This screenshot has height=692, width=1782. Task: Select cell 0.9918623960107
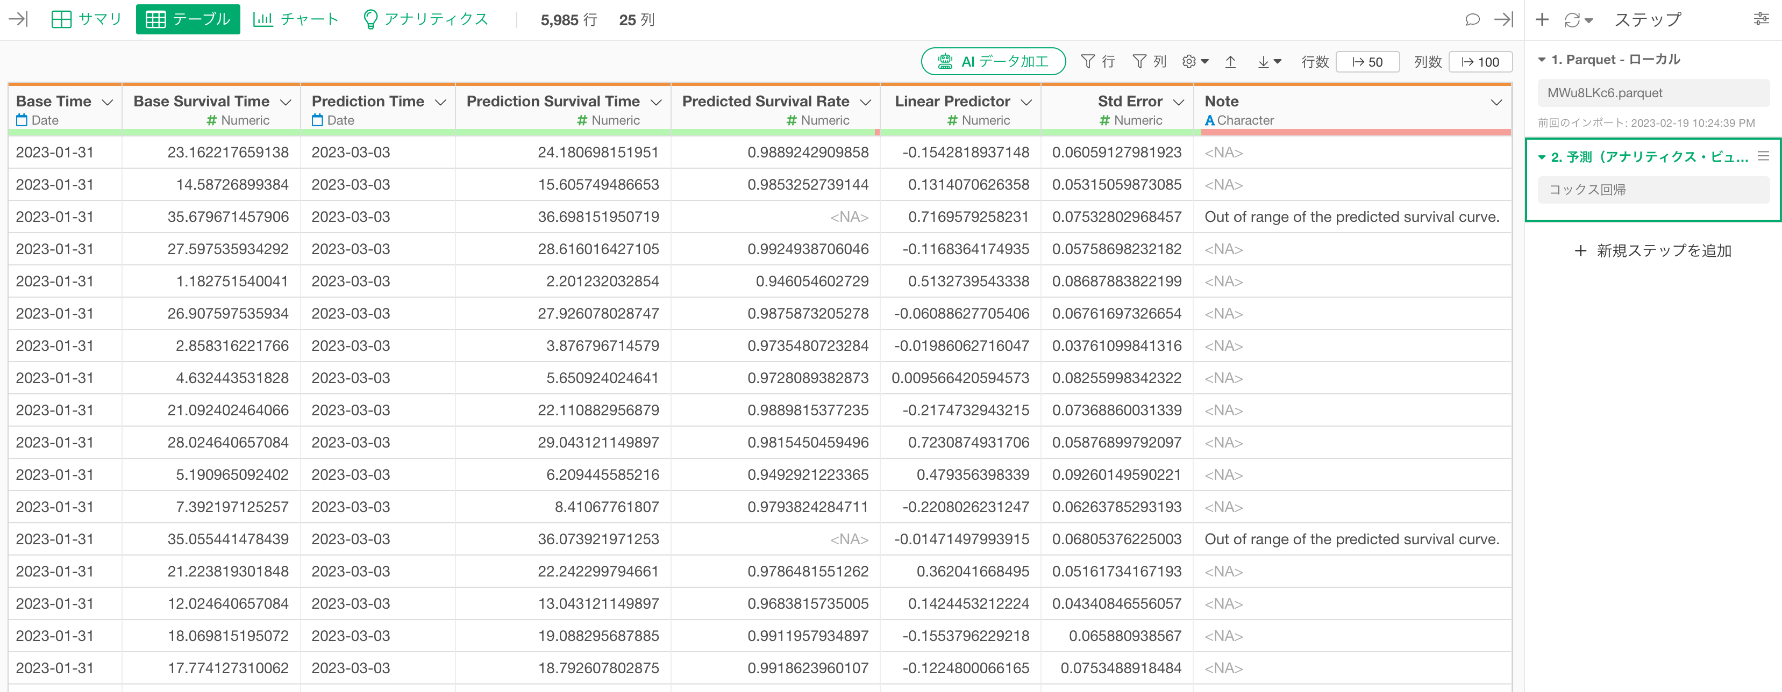coord(775,668)
